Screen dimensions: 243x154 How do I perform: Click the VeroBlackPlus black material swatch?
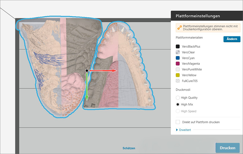tap(178, 46)
